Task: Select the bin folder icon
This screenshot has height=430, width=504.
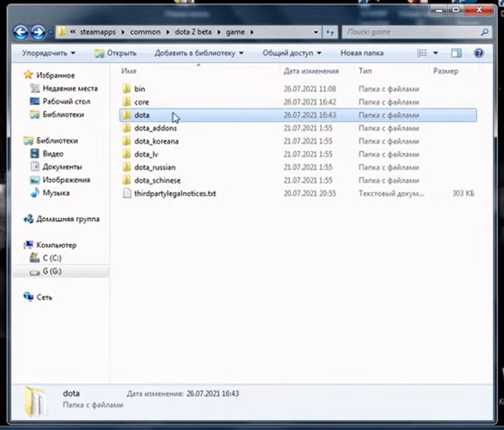Action: click(127, 89)
